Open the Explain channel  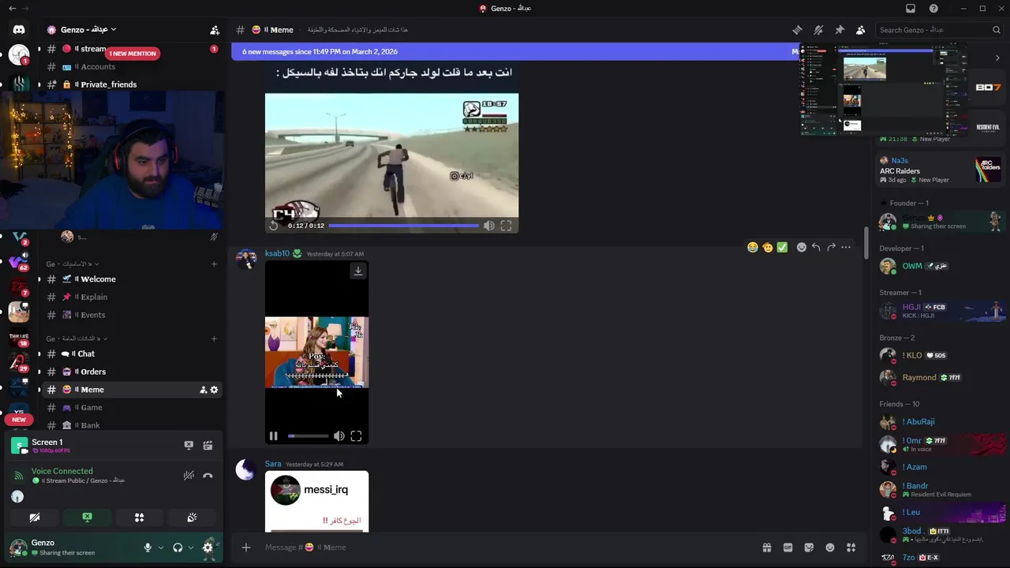131,297
